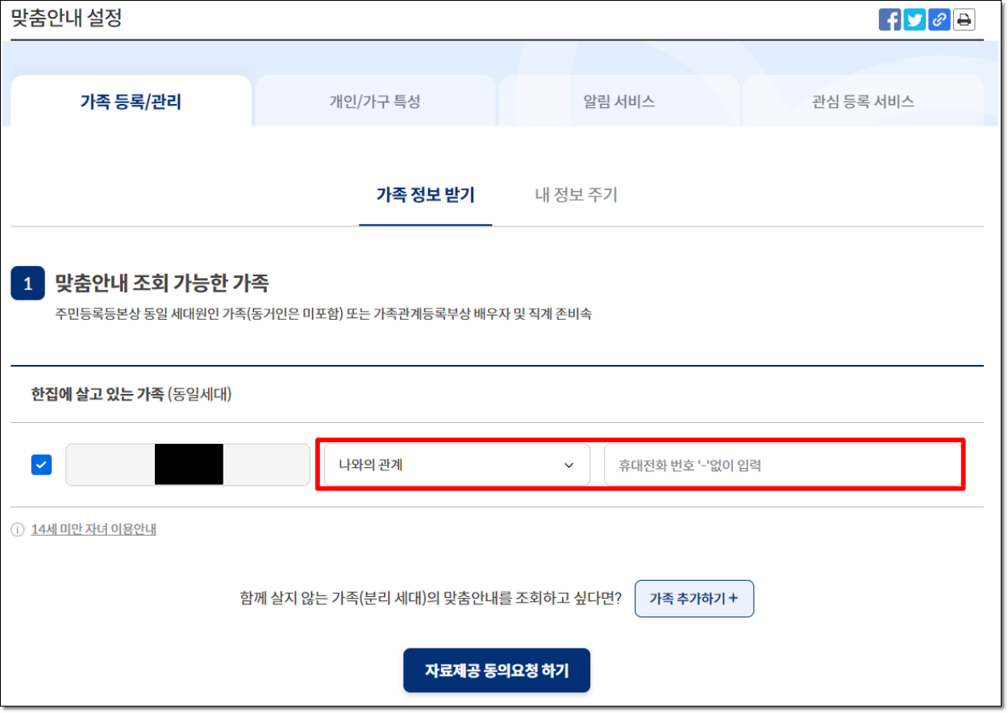Switch to the 내 정보 주기 sub-tab

577,195
